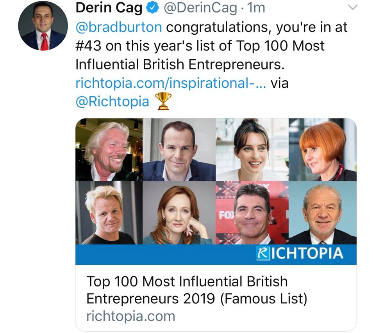375x333 pixels.
Task: Expand the tweet options chevron
Action: click(x=353, y=7)
